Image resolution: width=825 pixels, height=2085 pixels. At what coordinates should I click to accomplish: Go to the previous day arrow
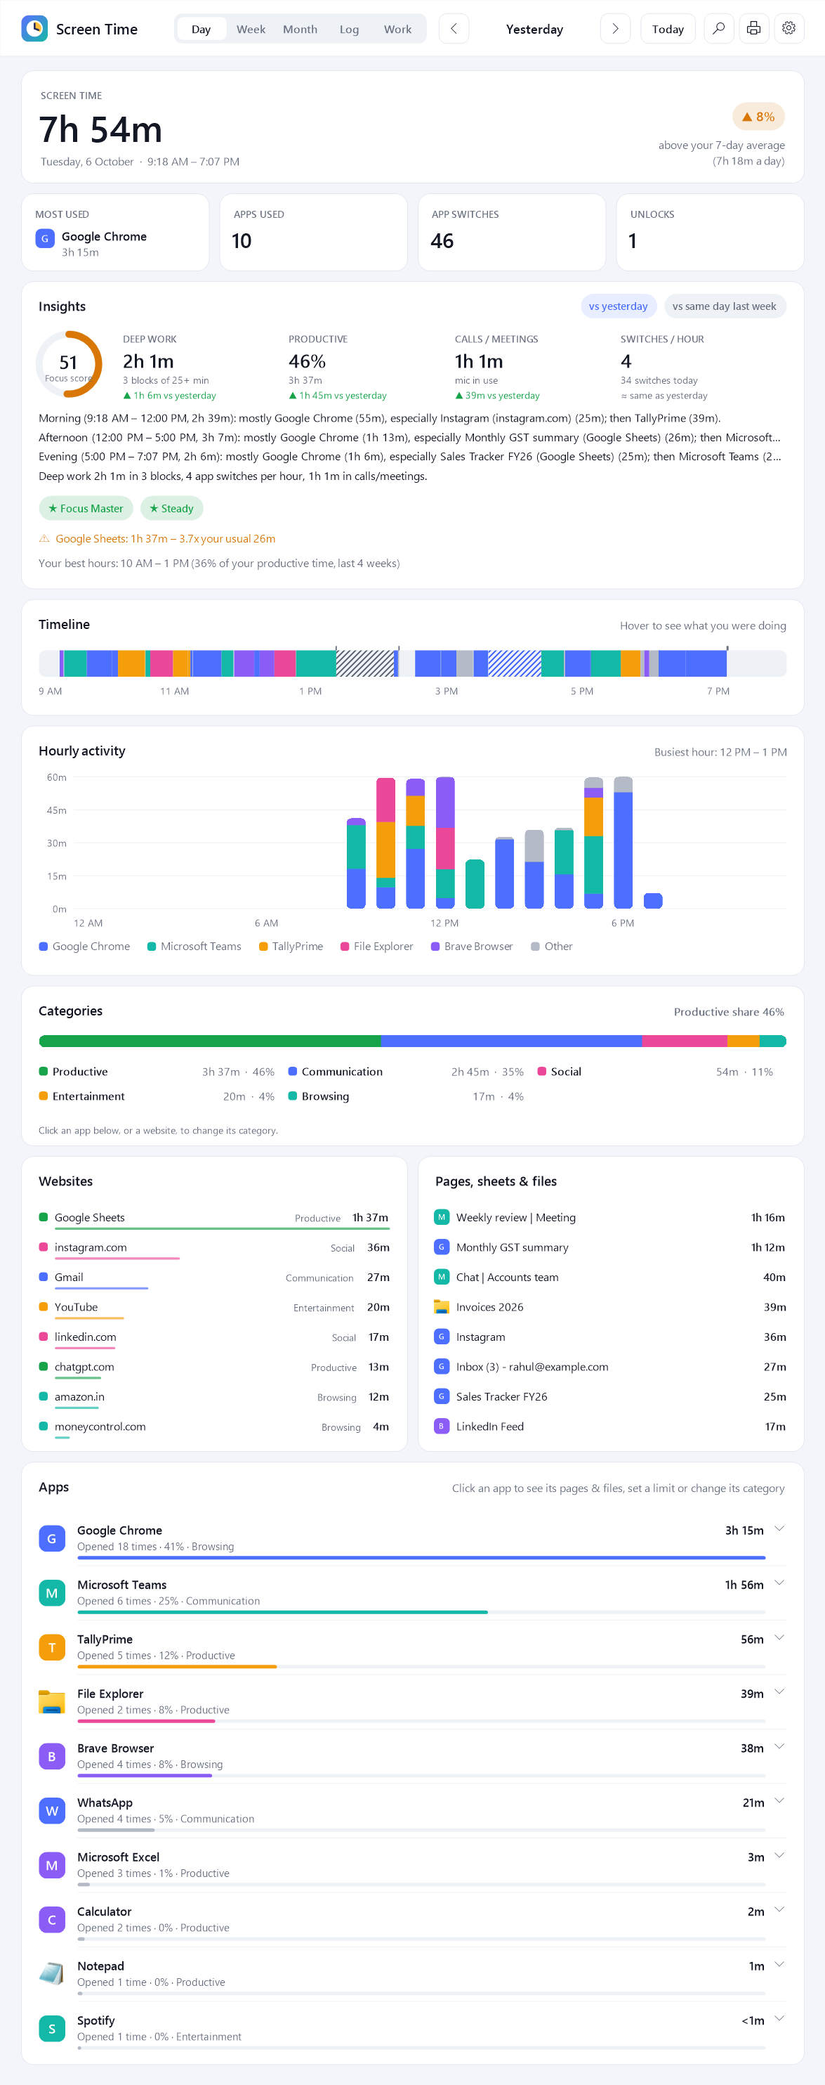[x=454, y=28]
